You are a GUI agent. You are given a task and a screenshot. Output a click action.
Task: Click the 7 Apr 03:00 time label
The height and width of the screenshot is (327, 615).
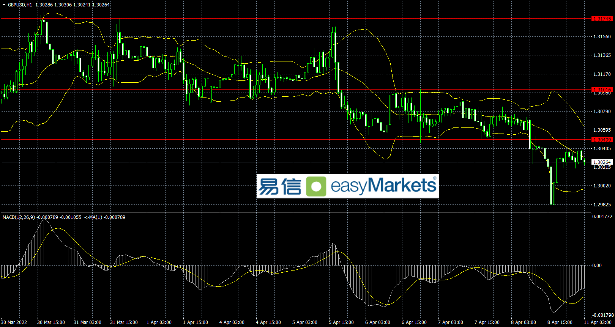(x=451, y=322)
